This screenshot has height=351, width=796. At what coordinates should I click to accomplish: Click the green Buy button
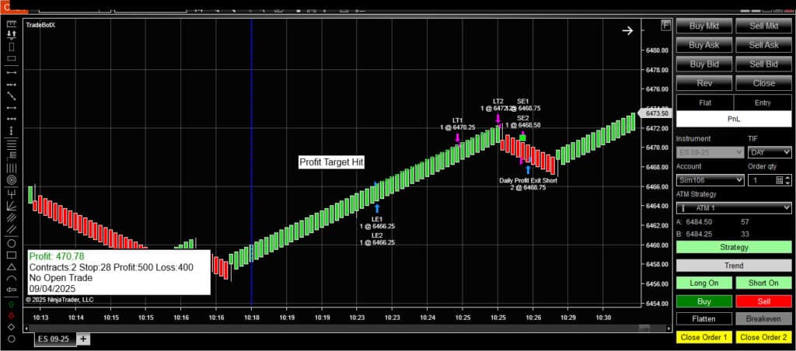(x=704, y=301)
